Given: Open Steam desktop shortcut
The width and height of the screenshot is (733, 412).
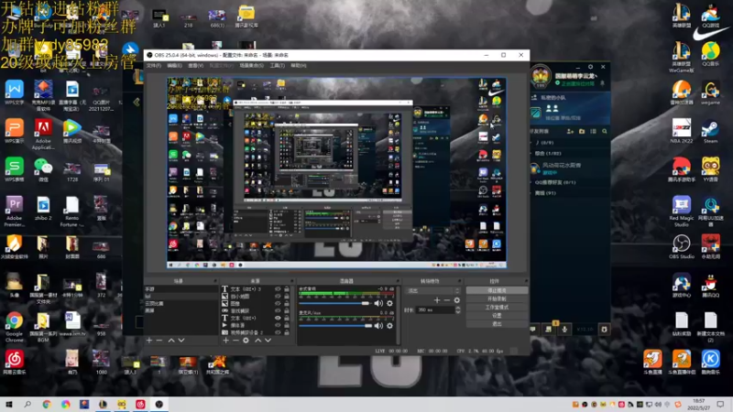Looking at the screenshot, I should click(710, 132).
